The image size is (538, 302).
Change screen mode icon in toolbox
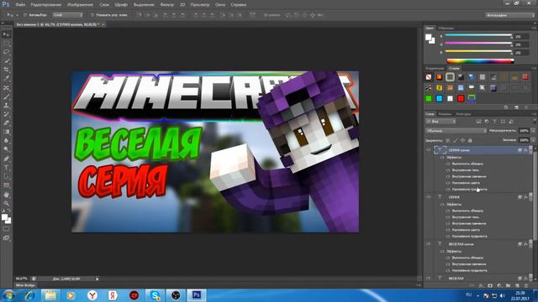[6, 238]
